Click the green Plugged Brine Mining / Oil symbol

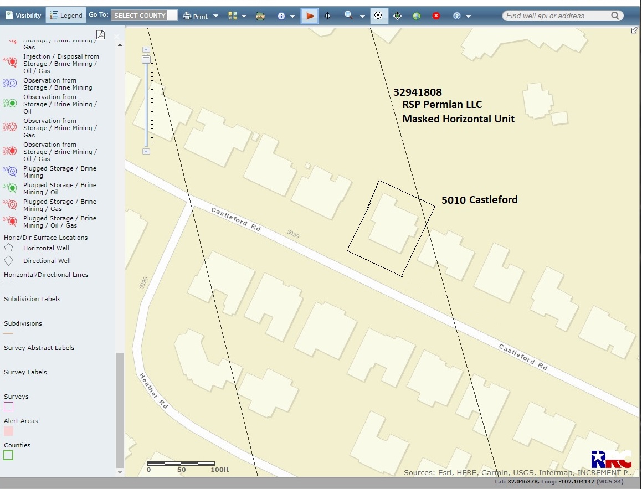pos(10,188)
